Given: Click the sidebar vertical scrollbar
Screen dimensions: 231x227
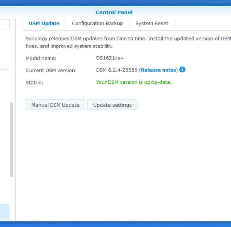Looking at the screenshot, I should click(x=11, y=140).
